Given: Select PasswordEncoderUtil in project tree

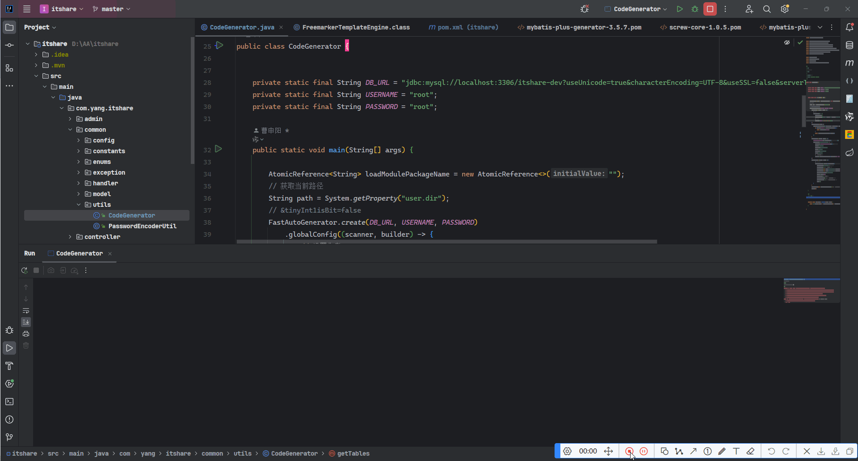Looking at the screenshot, I should tap(142, 226).
